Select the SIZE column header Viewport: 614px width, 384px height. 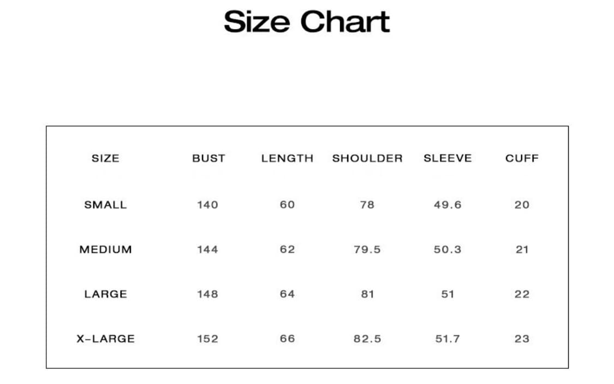(105, 159)
